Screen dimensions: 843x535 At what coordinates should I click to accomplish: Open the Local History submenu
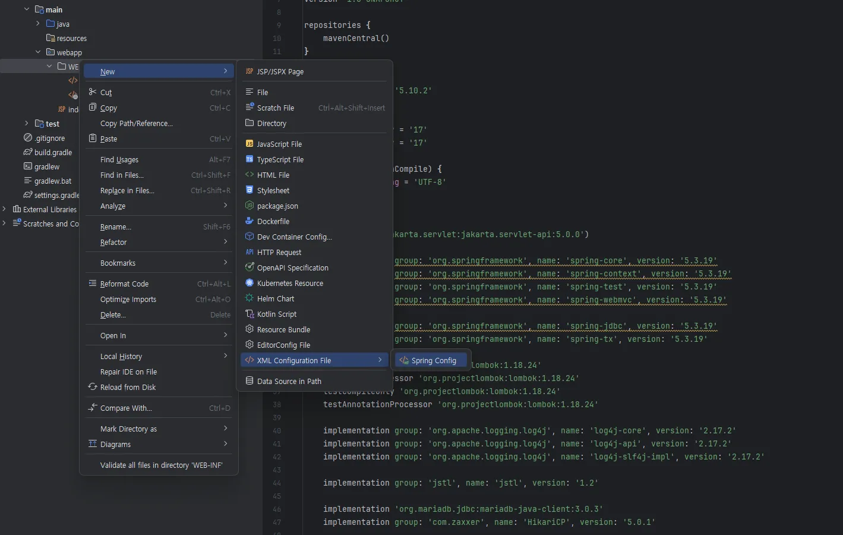tap(159, 356)
